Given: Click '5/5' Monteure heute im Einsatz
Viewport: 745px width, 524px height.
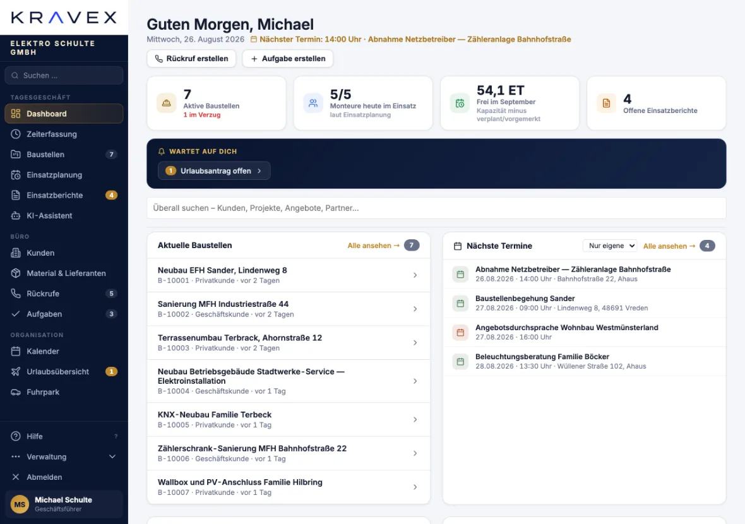Looking at the screenshot, I should tap(340, 95).
